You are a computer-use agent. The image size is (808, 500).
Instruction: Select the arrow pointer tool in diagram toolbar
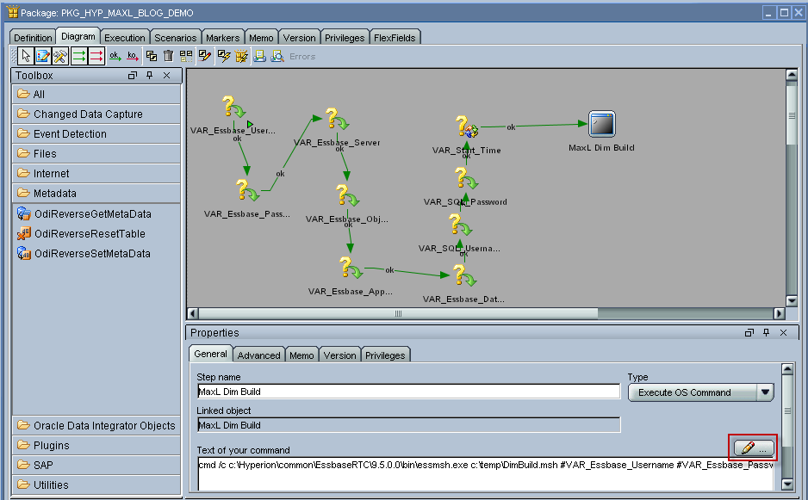pos(26,56)
